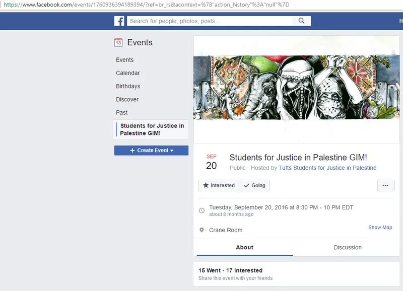Screen dimensions: 403x291
Task: Mark yourself as Interested in the event
Action: pyautogui.click(x=219, y=185)
